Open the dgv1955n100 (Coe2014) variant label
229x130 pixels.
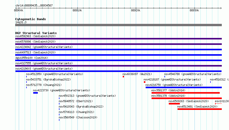(x=32, y=58)
